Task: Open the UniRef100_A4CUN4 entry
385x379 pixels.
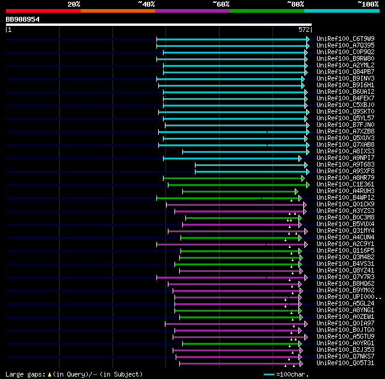Action: tap(345, 238)
